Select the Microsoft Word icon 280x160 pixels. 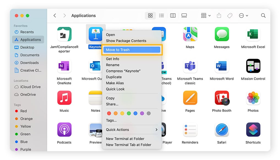coord(222,66)
